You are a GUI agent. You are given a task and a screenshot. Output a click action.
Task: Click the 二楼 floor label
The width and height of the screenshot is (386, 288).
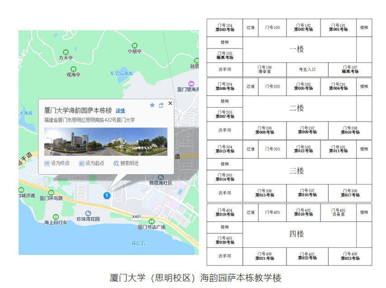pyautogui.click(x=297, y=108)
